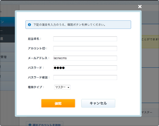The image size is (159, 126).
Task: Click the blue info exclamation icon
Action: 29,25
